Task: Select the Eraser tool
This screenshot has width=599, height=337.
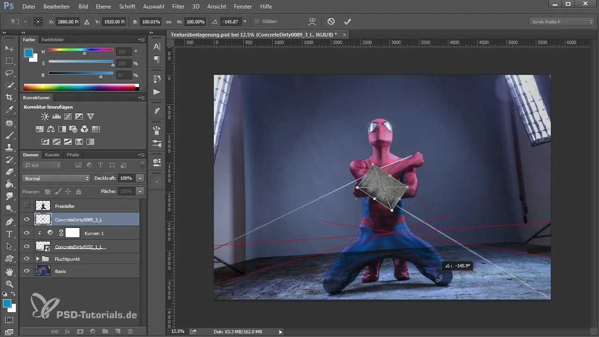Action: tap(9, 172)
